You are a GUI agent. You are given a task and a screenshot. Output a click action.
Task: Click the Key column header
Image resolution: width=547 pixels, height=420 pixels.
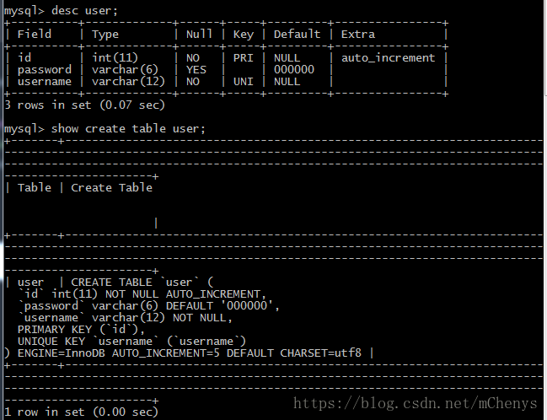click(243, 35)
